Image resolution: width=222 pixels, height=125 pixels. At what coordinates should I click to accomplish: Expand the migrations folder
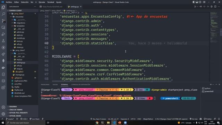pos(23,23)
